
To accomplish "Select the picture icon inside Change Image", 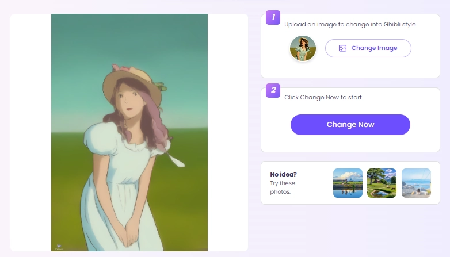I will pyautogui.click(x=342, y=48).
